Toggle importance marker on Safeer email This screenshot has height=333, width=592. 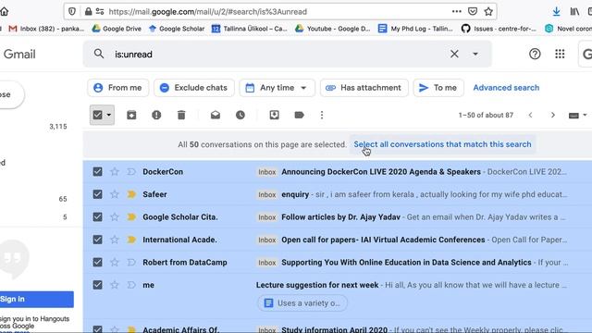[x=131, y=194]
